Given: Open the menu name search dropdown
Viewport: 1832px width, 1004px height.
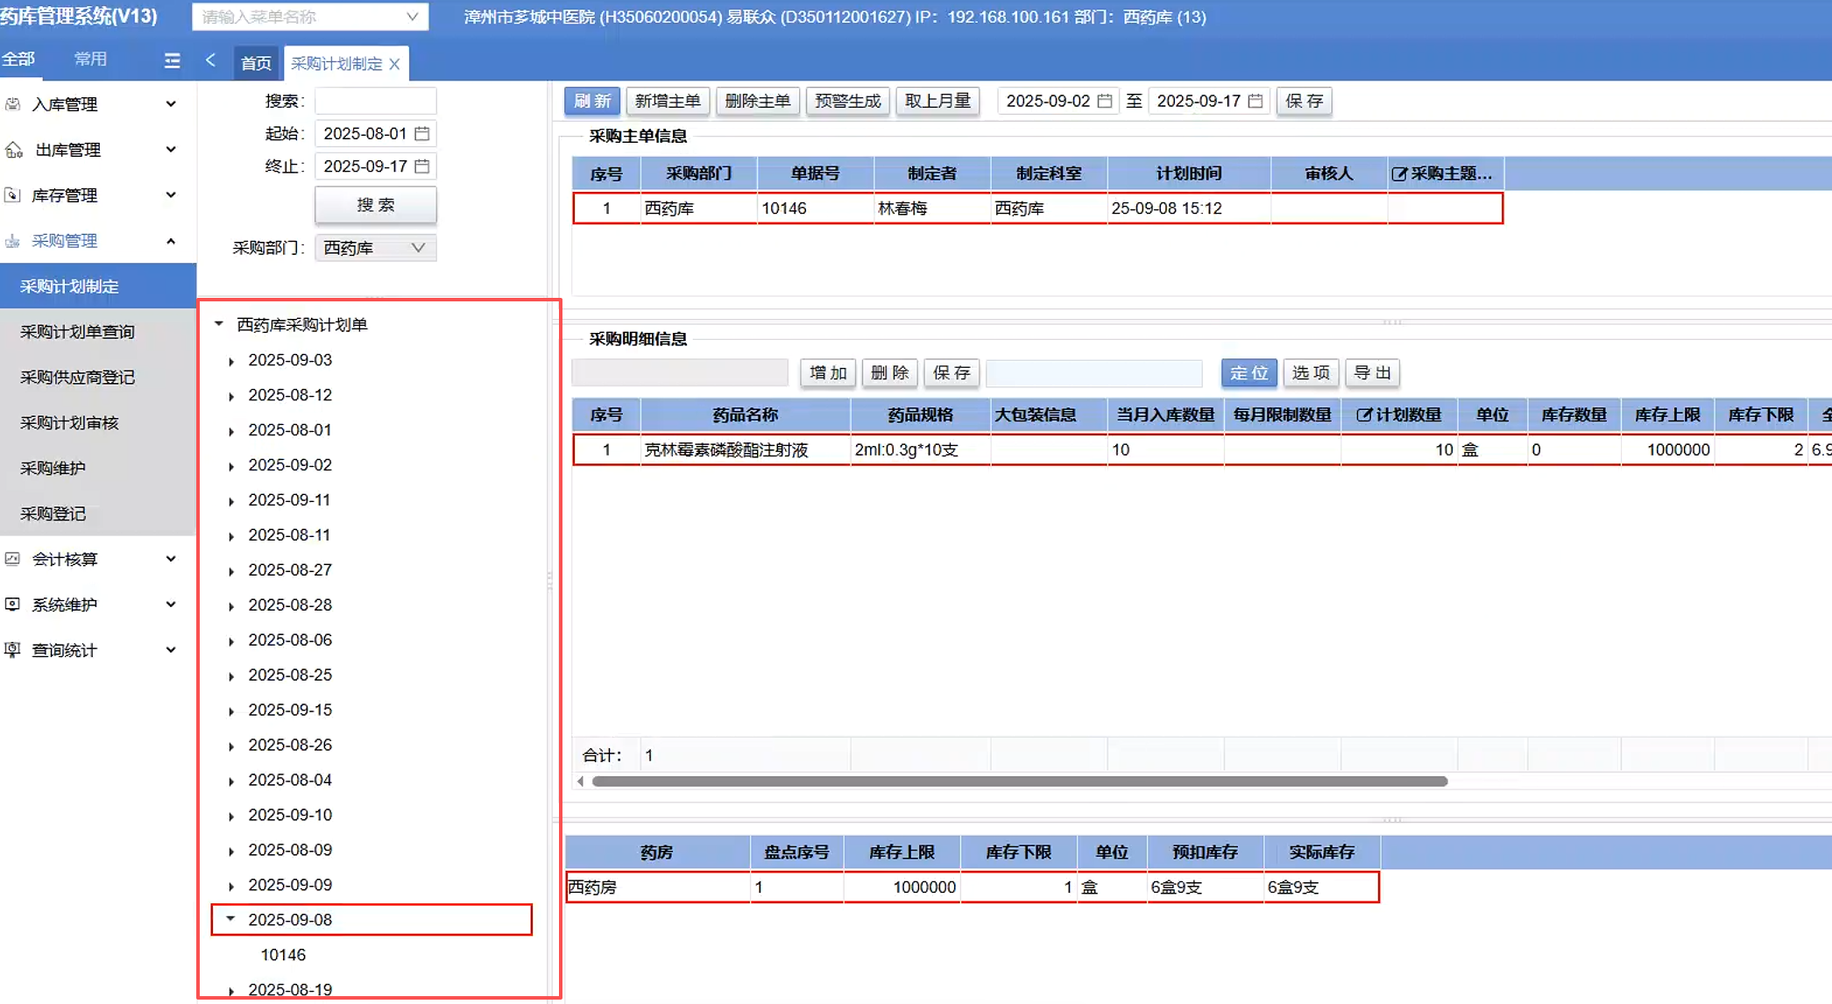Looking at the screenshot, I should (412, 17).
